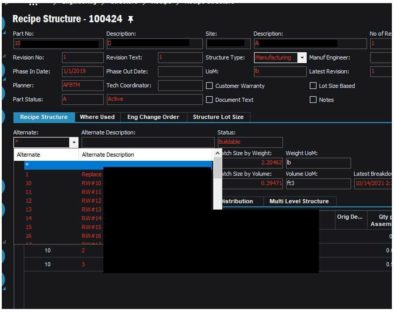Viewport: 395px width, 313px height.
Task: Pick alternate 13 in the dropdown list
Action: pos(64,210)
